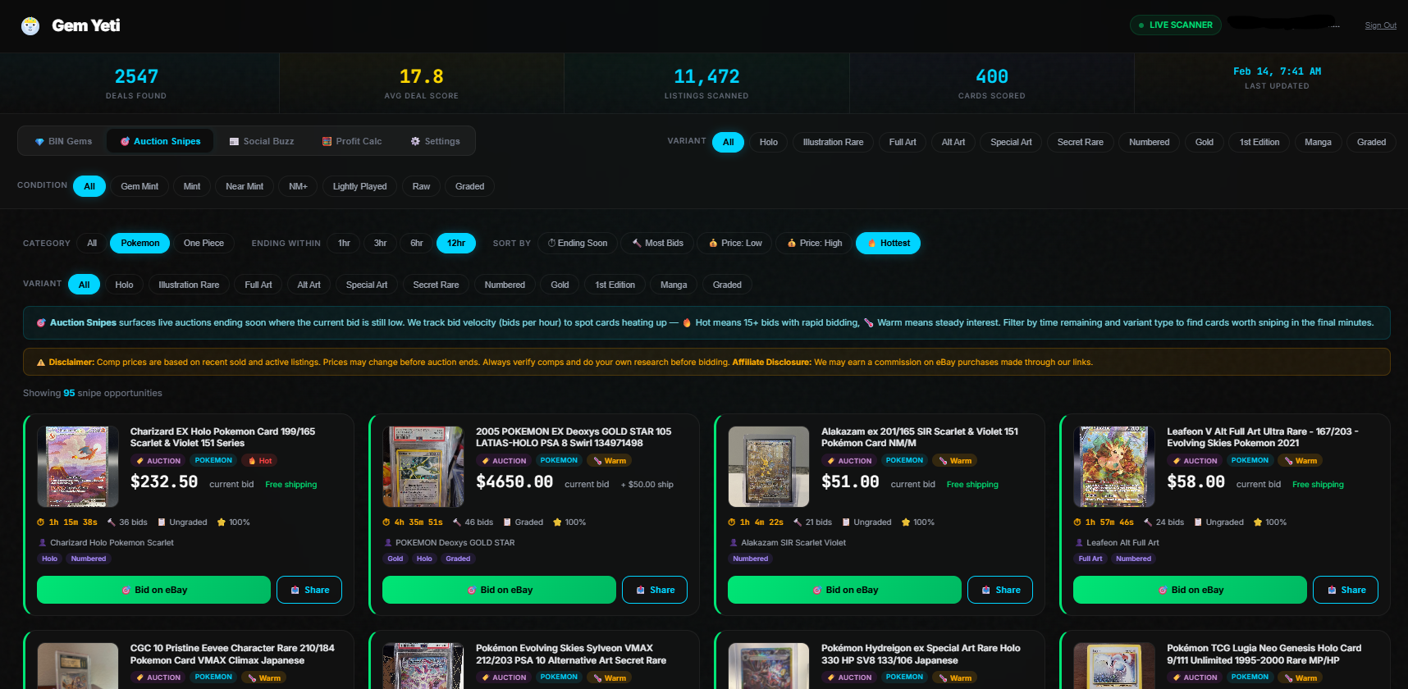Open the Social Buzz tab
1408x689 pixels.
coord(262,141)
